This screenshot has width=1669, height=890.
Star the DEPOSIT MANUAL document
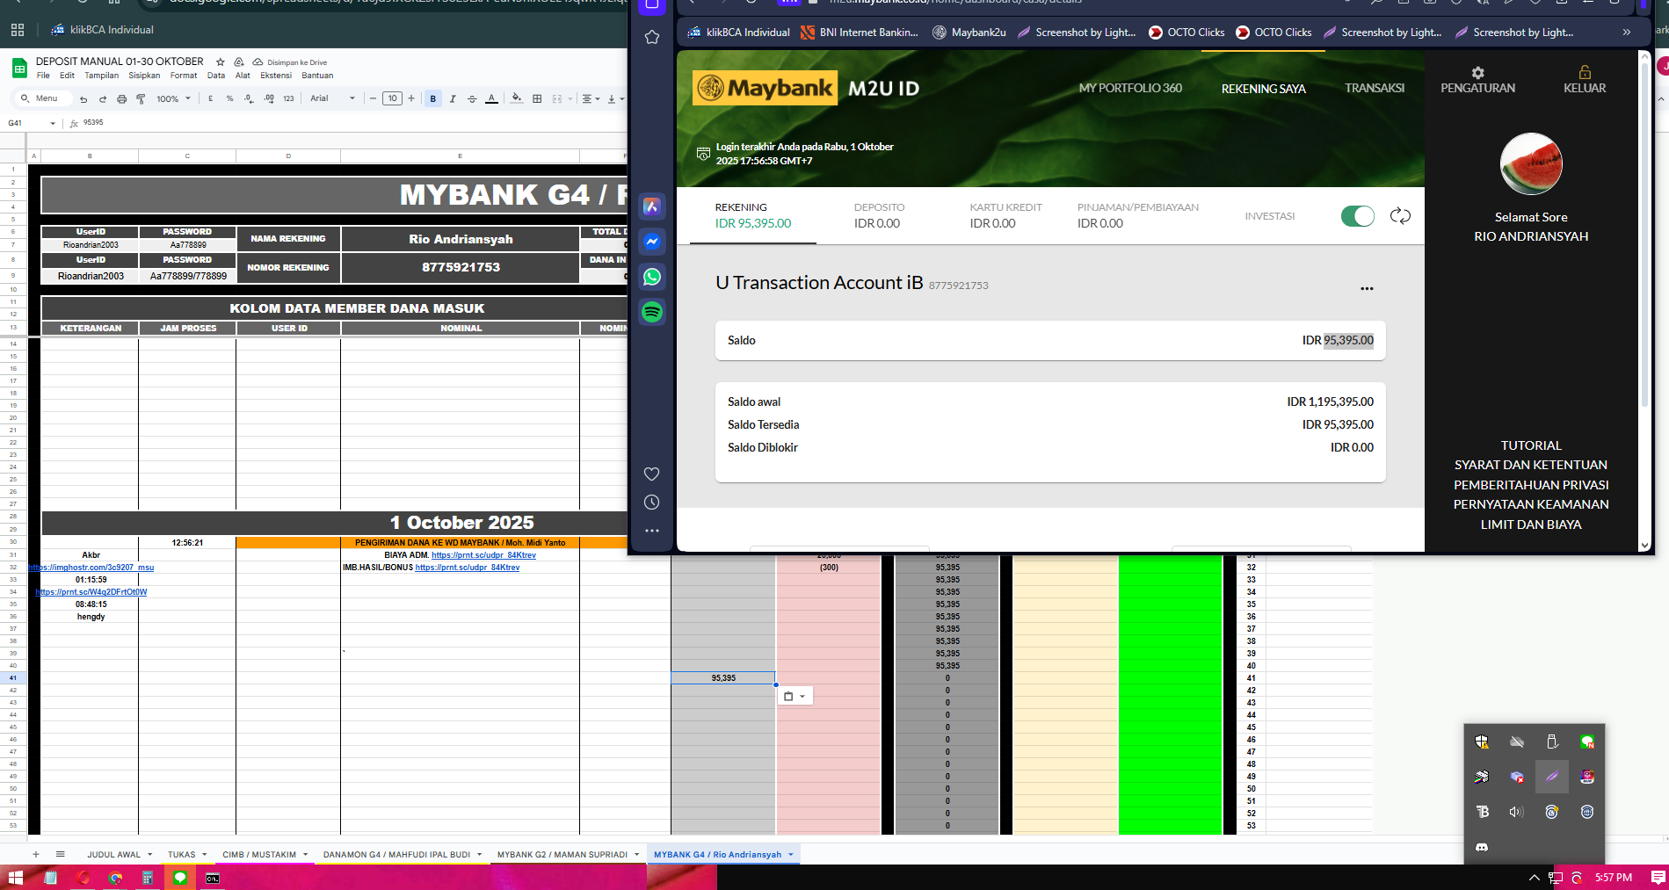[x=221, y=62]
